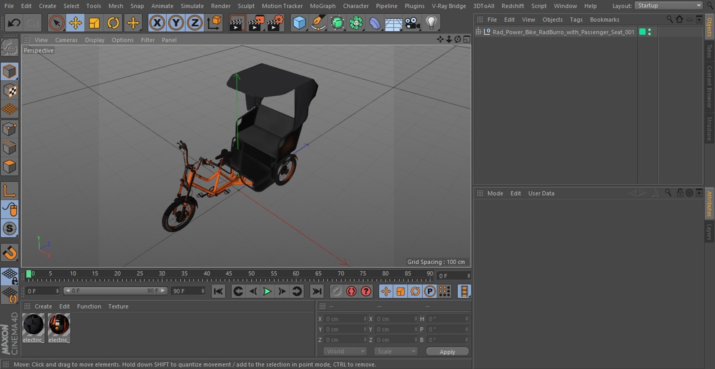Open the MoGraph menu

click(322, 6)
